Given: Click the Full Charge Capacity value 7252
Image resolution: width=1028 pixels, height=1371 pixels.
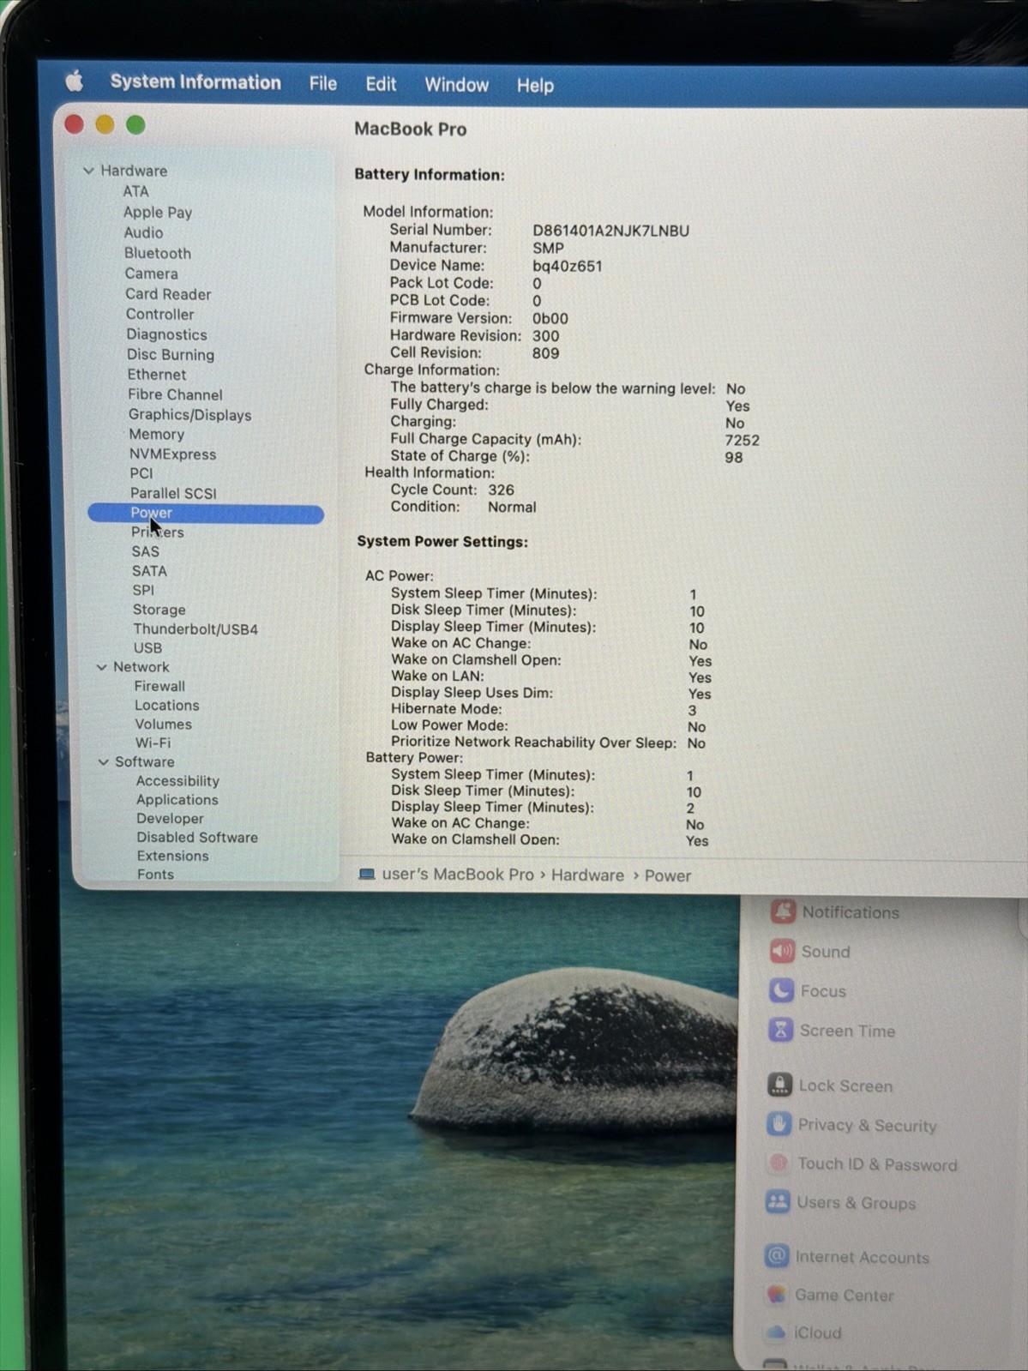Looking at the screenshot, I should 742,440.
